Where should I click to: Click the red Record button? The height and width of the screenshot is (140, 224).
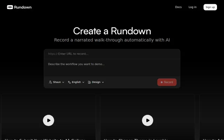[167, 82]
